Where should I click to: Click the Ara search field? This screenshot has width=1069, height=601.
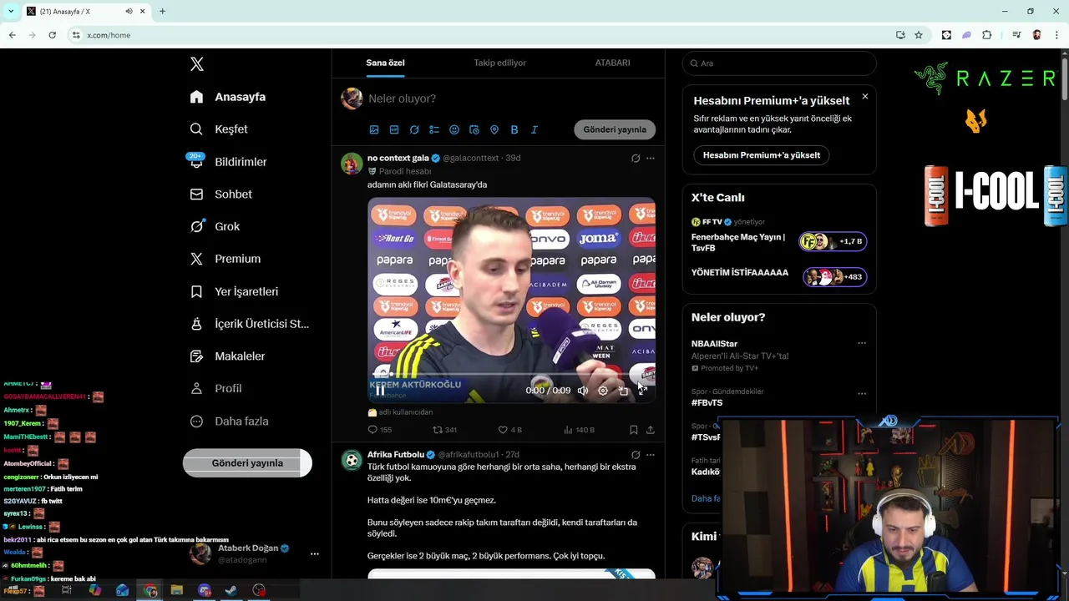[x=779, y=63]
